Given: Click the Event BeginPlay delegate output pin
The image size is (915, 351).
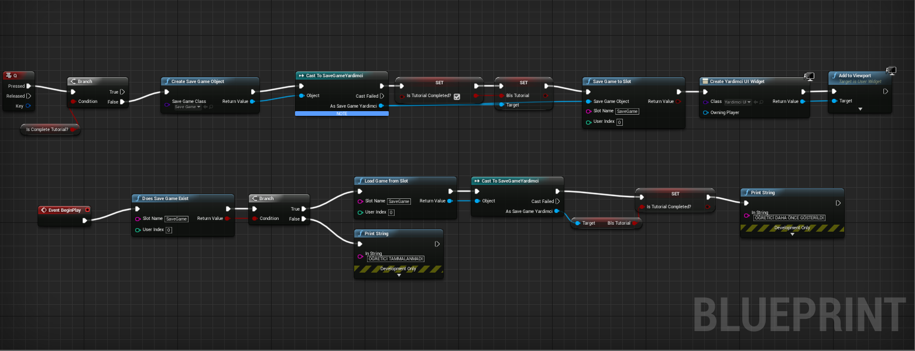Looking at the screenshot, I should coord(87,210).
